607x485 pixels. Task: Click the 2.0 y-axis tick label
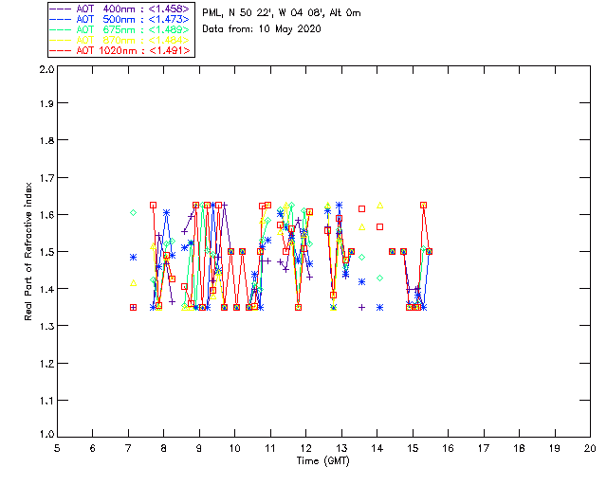point(46,69)
